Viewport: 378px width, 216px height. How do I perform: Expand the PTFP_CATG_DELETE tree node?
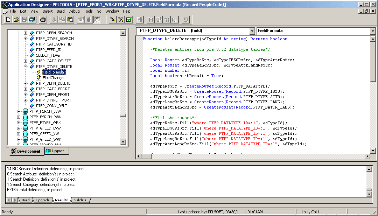tap(24, 61)
